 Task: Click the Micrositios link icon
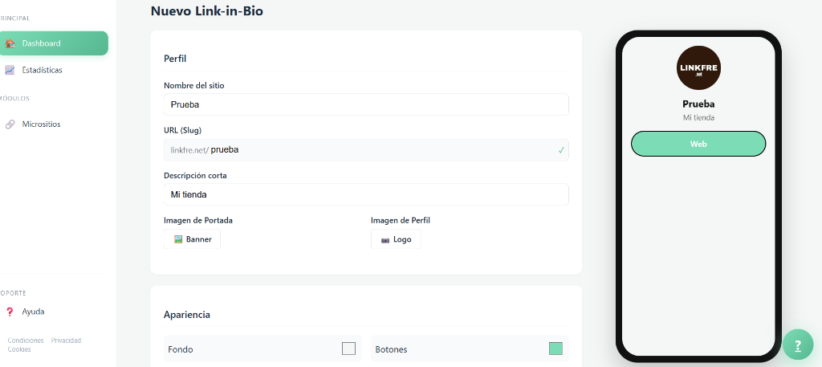(x=10, y=124)
